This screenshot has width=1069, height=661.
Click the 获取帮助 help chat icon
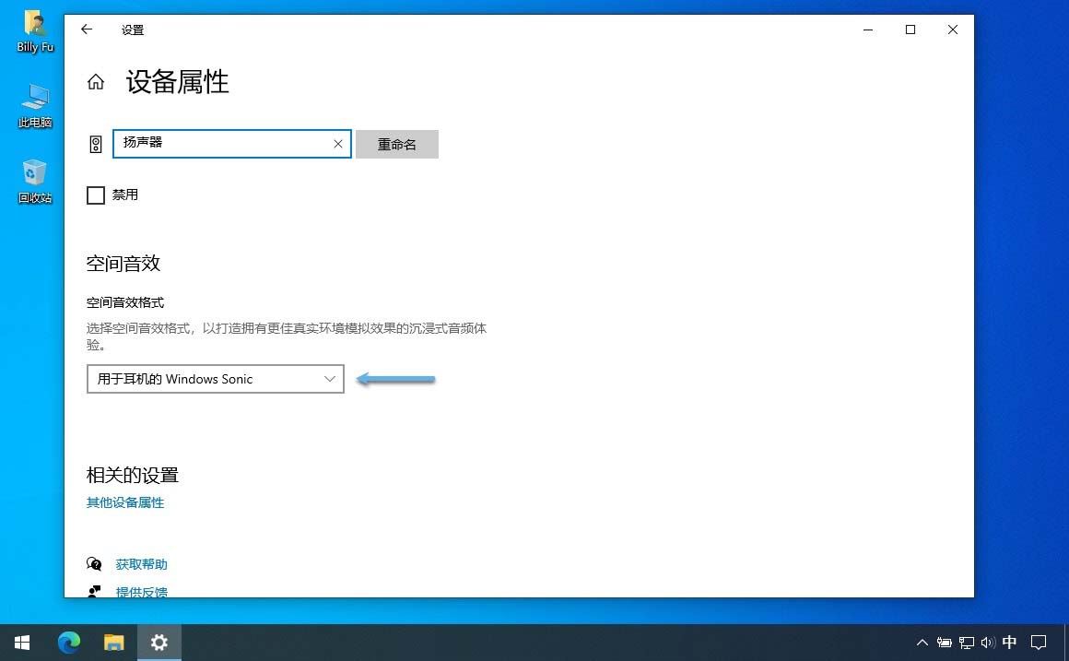[95, 563]
